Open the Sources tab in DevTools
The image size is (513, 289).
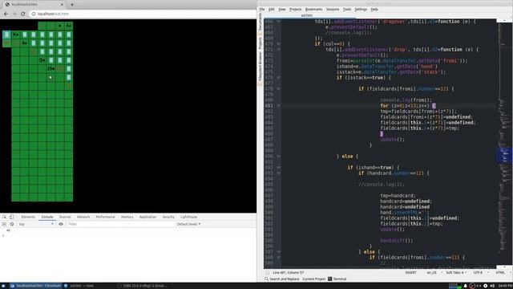[65, 217]
